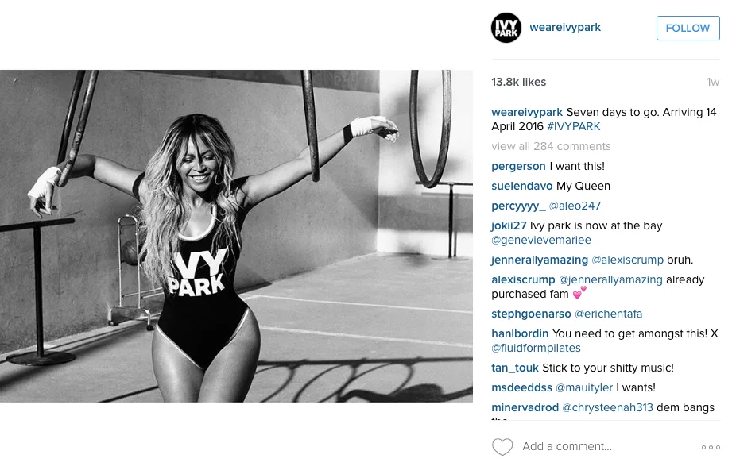Follow the weareivypark account
The height and width of the screenshot is (474, 736).
pos(688,28)
